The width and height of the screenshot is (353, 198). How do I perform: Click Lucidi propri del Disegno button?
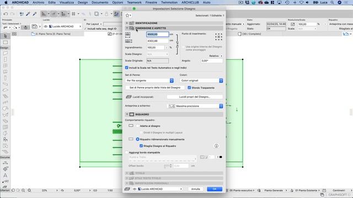click(x=195, y=97)
